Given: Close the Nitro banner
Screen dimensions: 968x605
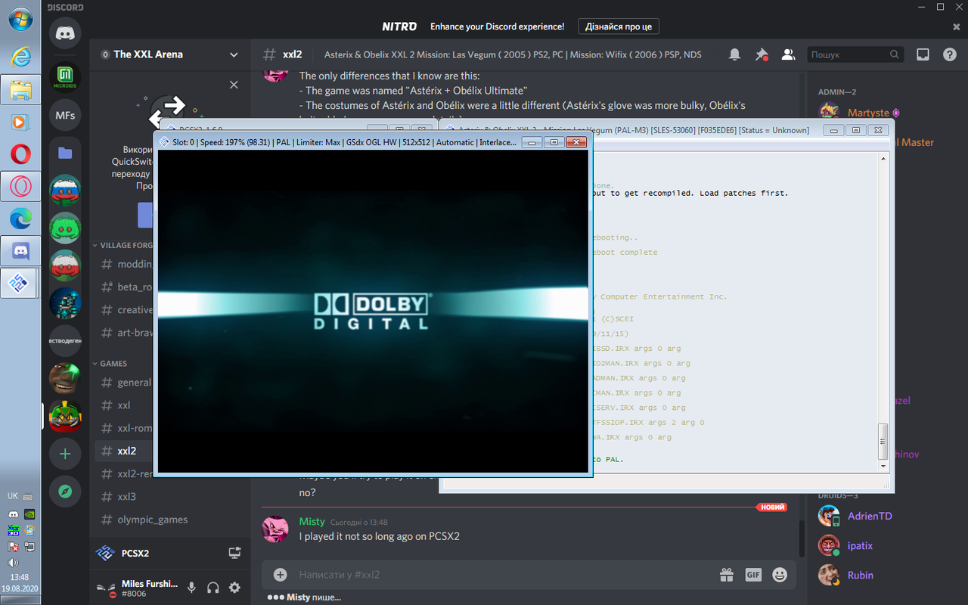Looking at the screenshot, I should pos(956,26).
